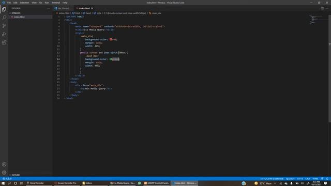
Task: Open the Windows notification center icon
Action: click(x=325, y=183)
